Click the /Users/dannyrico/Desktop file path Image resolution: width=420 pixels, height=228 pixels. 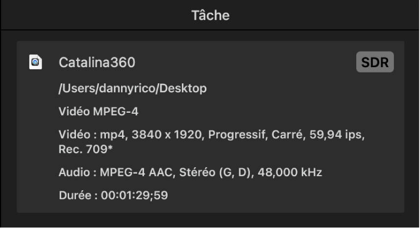132,88
